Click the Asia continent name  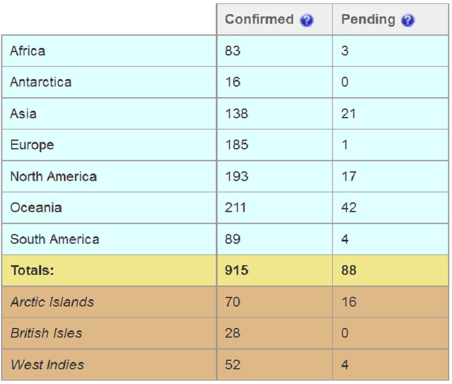pos(23,113)
